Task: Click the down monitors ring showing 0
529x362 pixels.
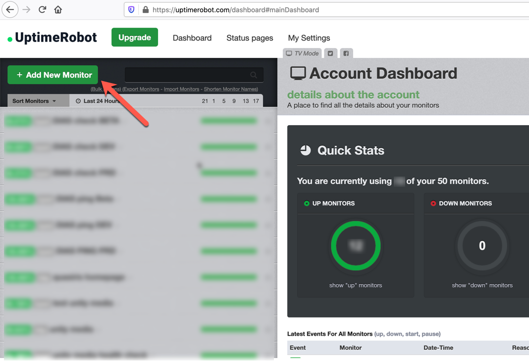Action: point(482,245)
